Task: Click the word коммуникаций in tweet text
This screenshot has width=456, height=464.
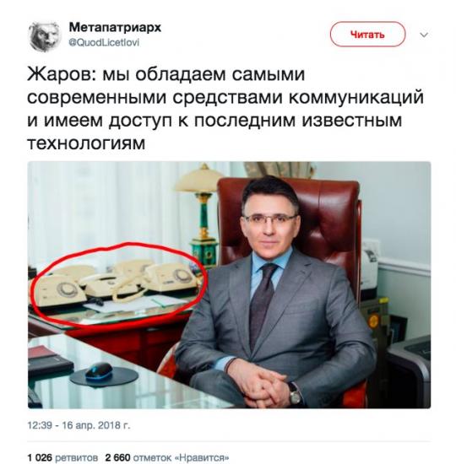Action: (x=356, y=97)
